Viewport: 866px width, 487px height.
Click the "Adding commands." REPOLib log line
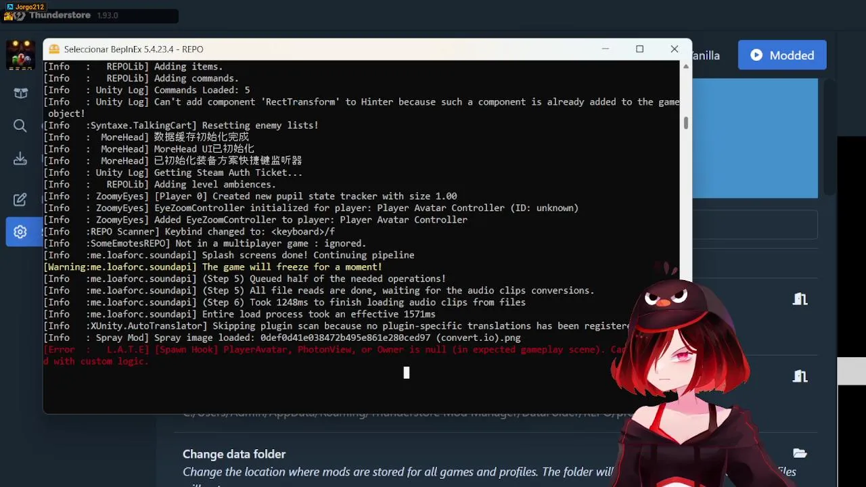(141, 78)
